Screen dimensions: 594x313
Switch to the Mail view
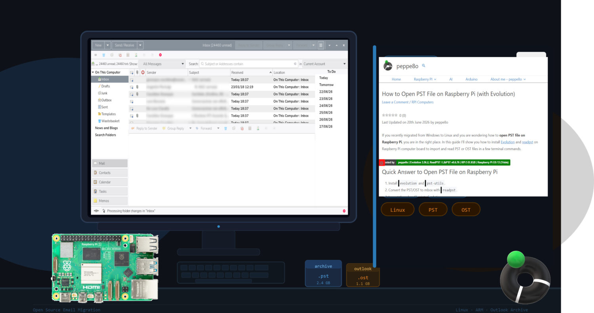pyautogui.click(x=110, y=163)
